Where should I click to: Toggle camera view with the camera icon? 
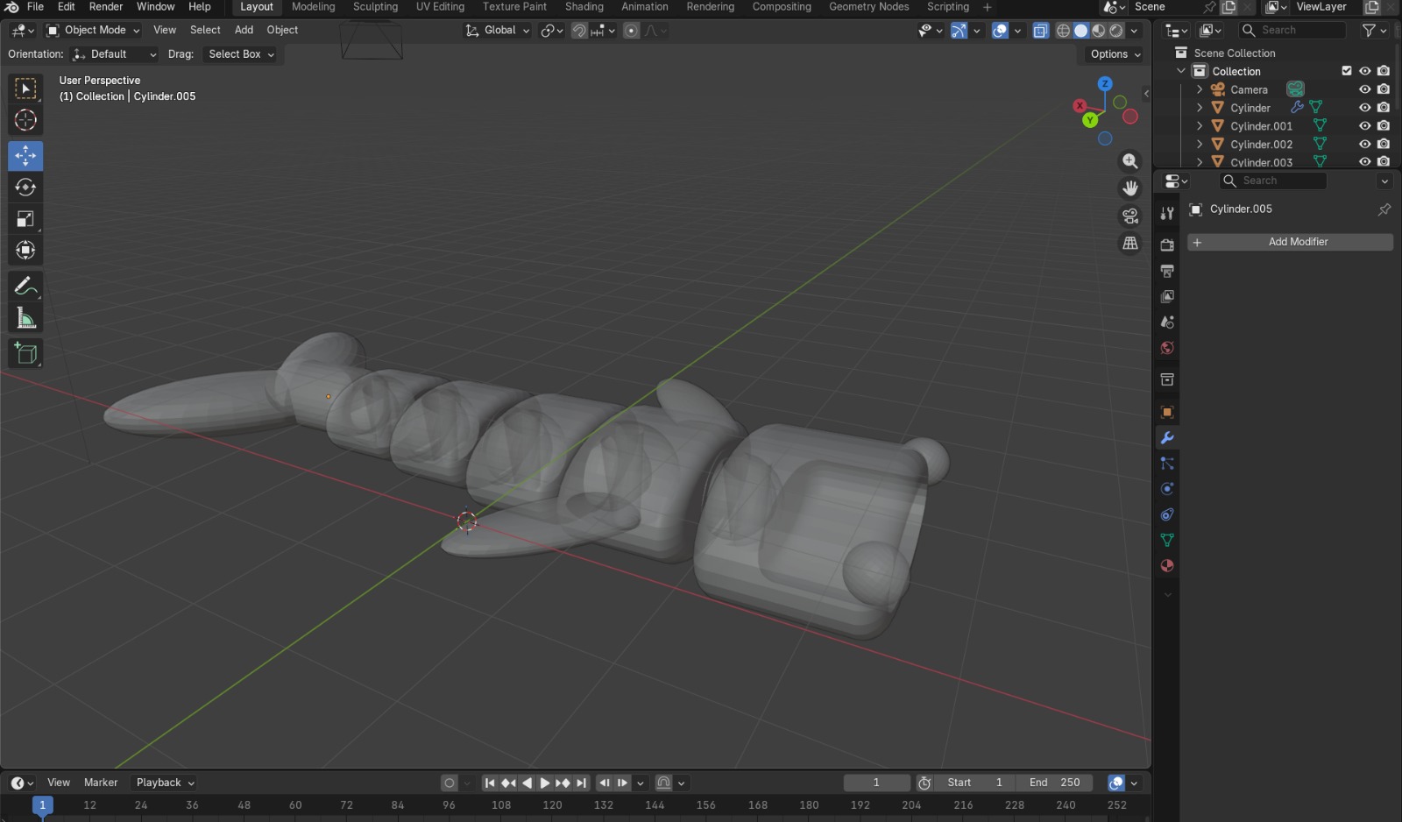(x=1130, y=216)
